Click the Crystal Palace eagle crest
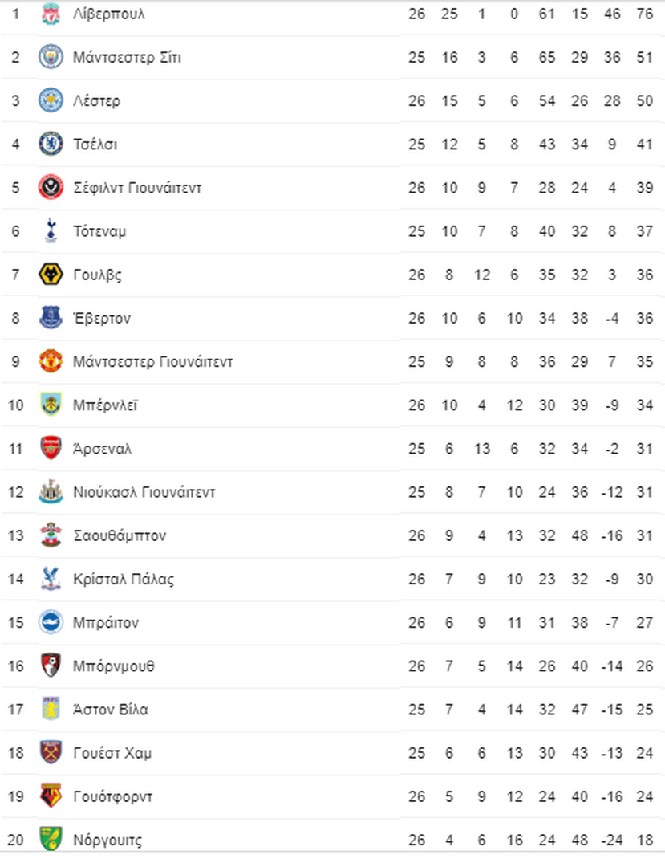Screen dimensions: 665x867 (x=51, y=578)
